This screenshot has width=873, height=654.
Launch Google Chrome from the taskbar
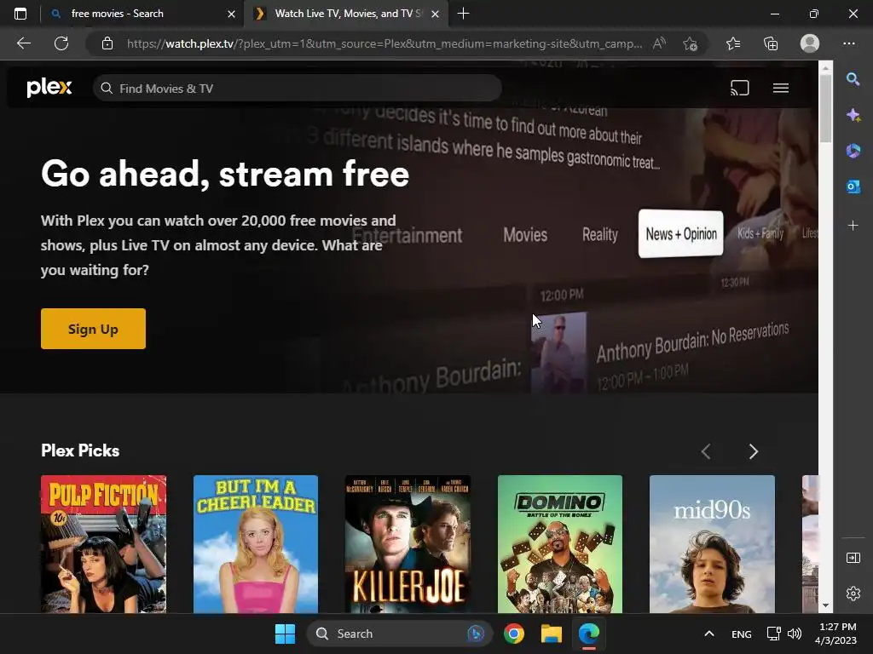point(514,634)
